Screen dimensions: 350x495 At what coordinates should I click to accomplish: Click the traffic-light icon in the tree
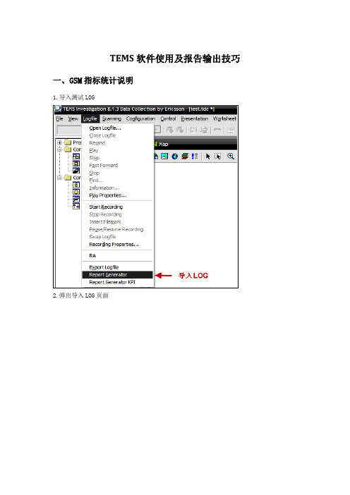click(x=76, y=164)
